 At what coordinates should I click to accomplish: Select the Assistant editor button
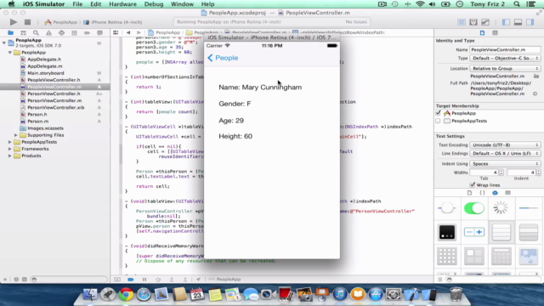[x=473, y=22]
